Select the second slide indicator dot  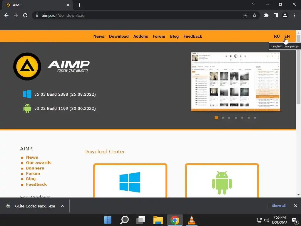point(223,118)
